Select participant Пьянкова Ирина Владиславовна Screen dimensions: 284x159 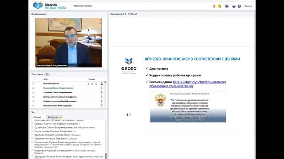[x=58, y=88]
